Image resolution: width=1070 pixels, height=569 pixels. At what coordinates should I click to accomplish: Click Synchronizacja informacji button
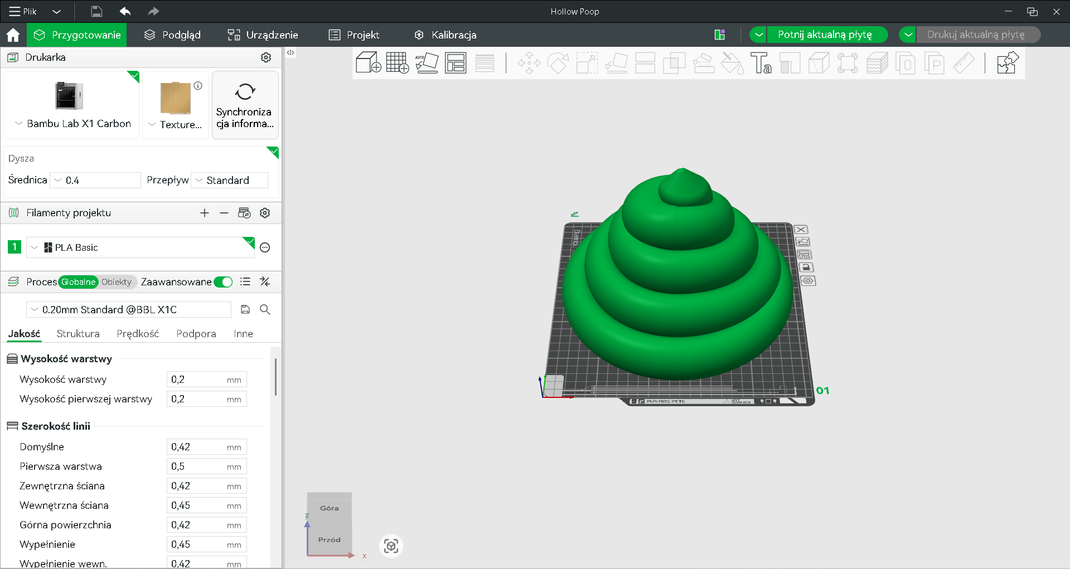tap(245, 105)
